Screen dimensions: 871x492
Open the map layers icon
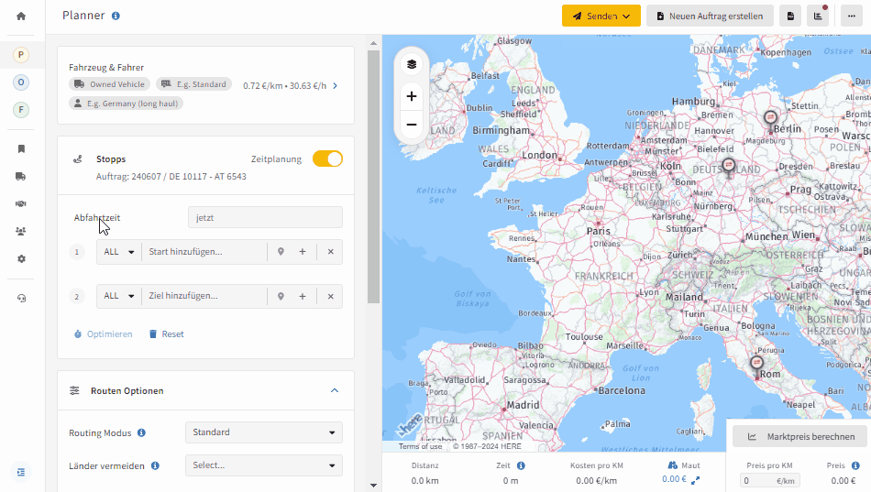pyautogui.click(x=412, y=64)
